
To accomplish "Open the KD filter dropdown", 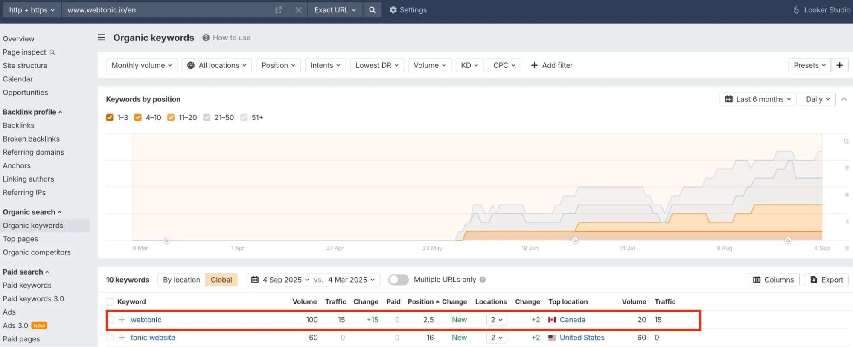I will [x=469, y=65].
